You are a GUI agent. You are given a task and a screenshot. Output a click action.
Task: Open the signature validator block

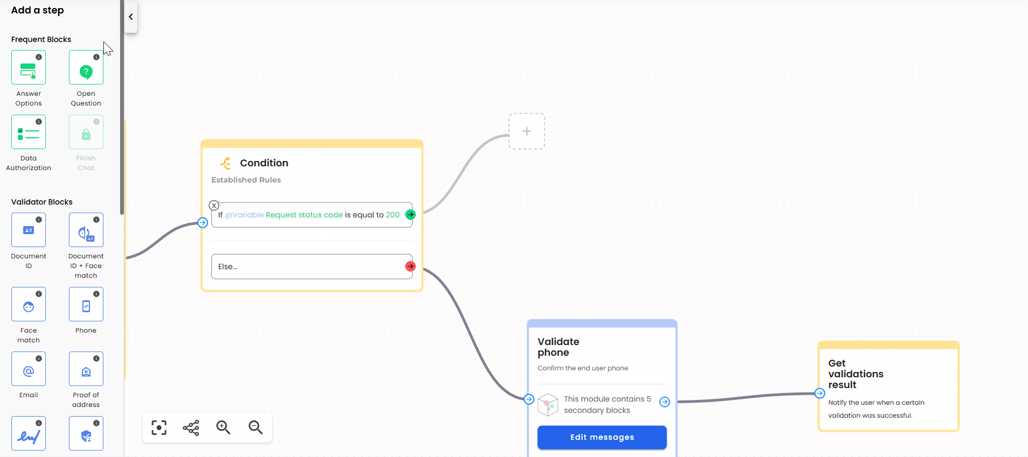[x=29, y=434]
